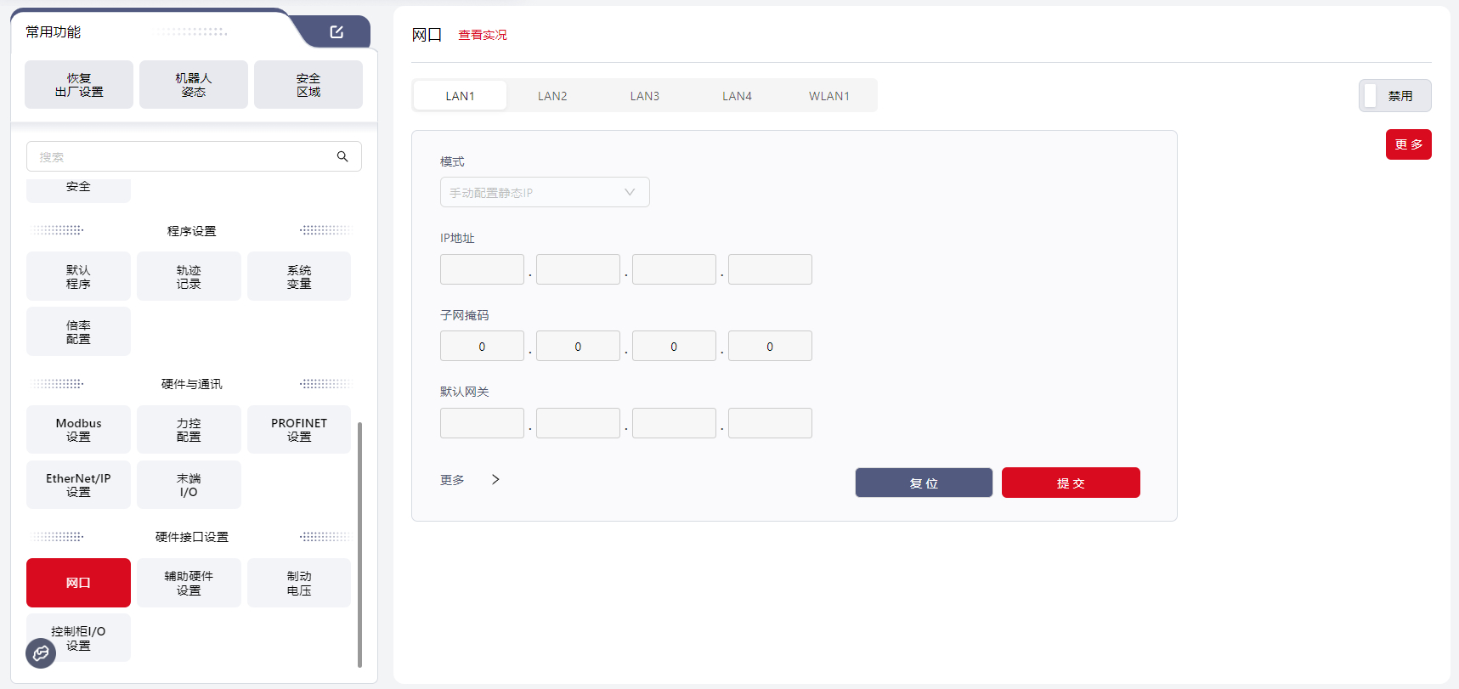
Task: Click the first IP地址 octet field
Action: (x=482, y=269)
